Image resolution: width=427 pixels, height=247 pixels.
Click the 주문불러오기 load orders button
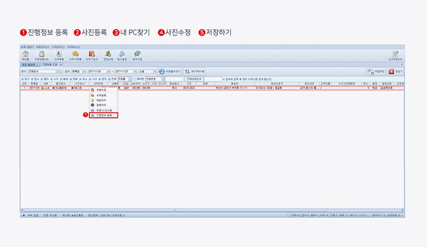click(170, 72)
